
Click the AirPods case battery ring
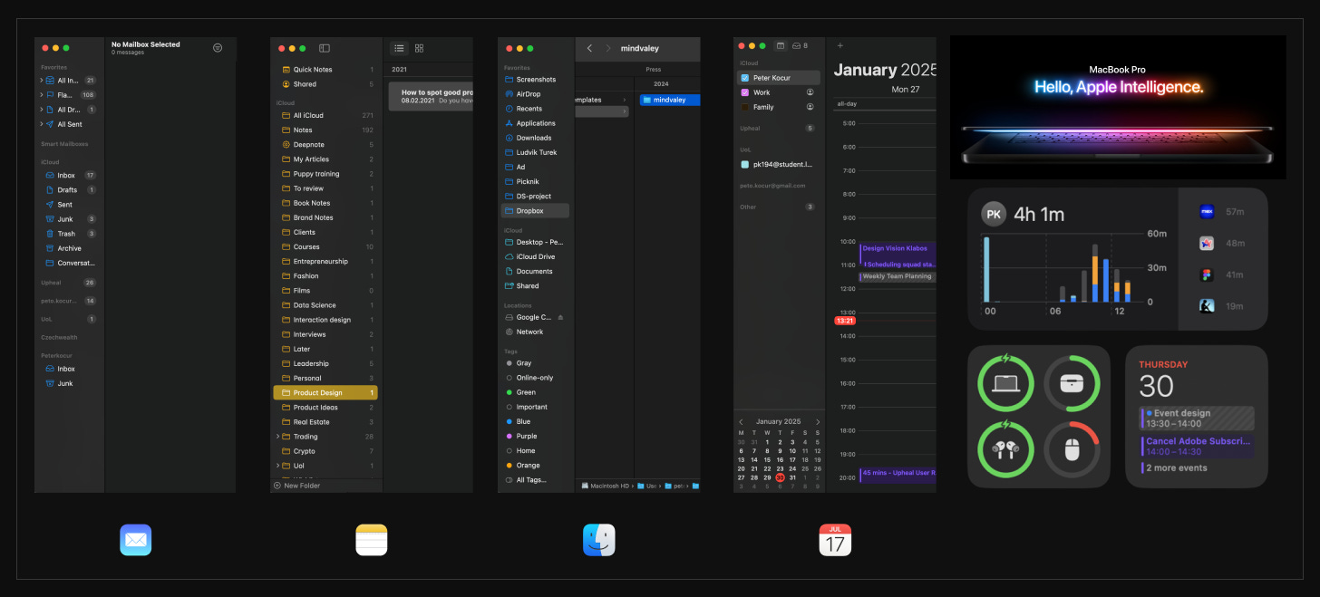click(1072, 383)
